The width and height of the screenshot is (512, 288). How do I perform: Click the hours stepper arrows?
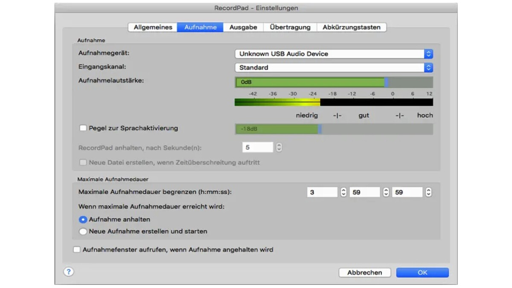(343, 192)
